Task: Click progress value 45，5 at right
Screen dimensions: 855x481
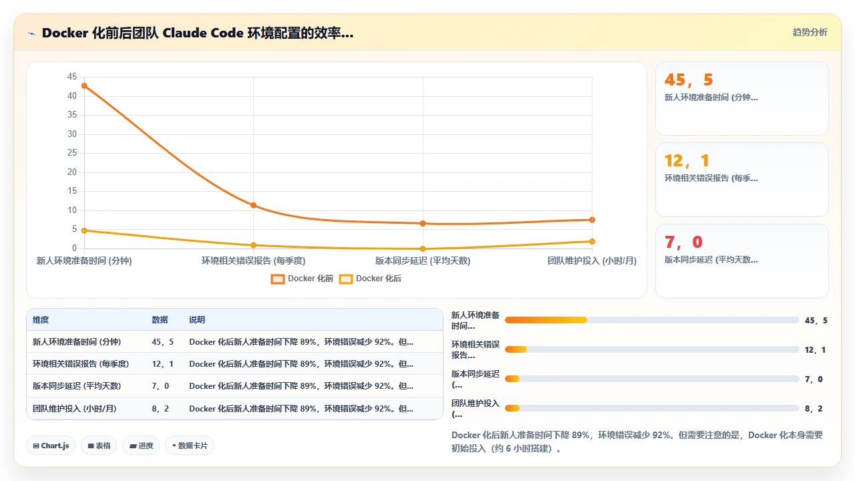Action: click(x=816, y=320)
